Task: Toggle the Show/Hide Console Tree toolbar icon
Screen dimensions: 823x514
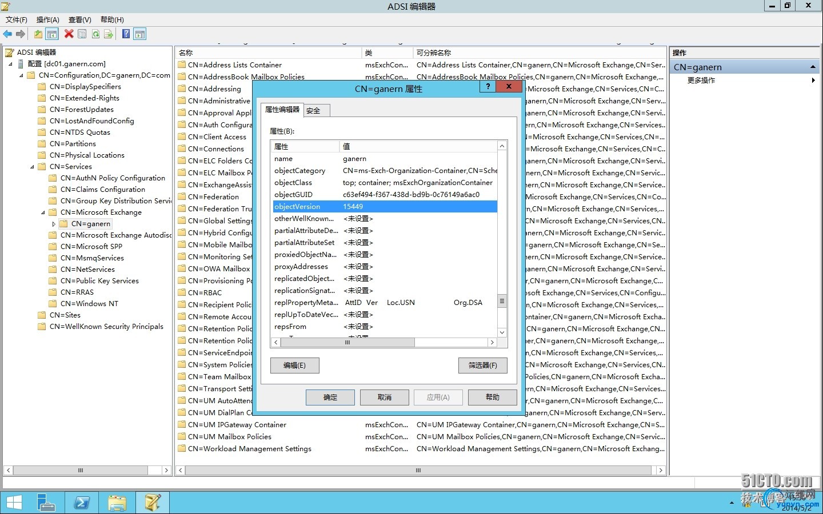Action: click(52, 34)
